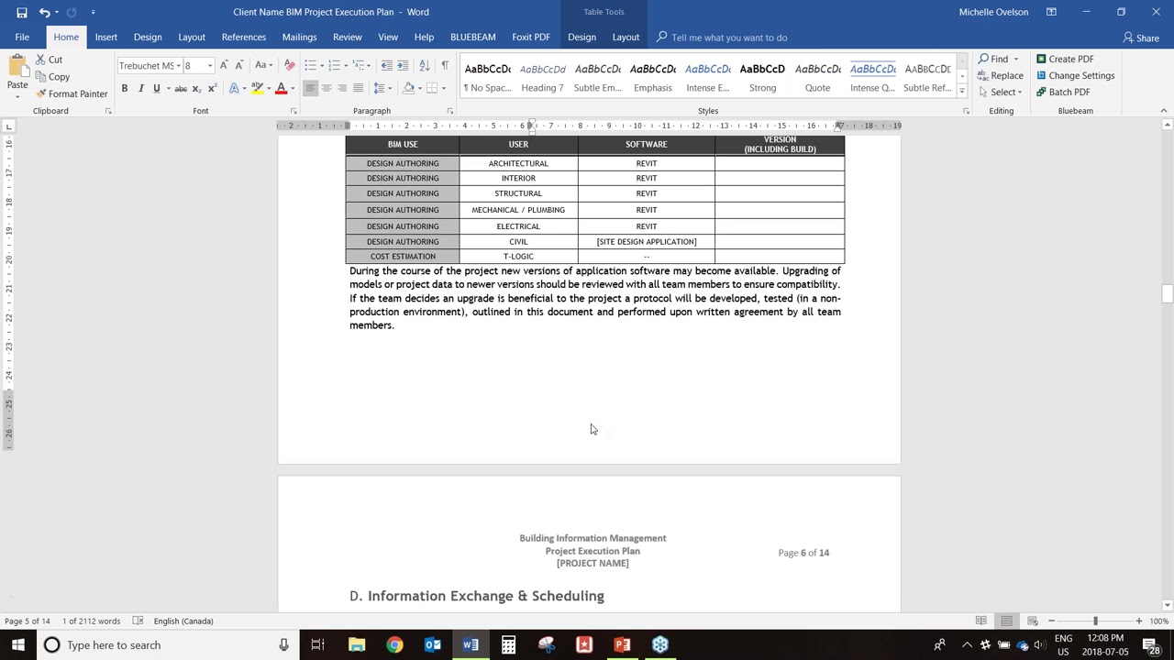
Task: Toggle Italic formatting
Action: pos(140,88)
